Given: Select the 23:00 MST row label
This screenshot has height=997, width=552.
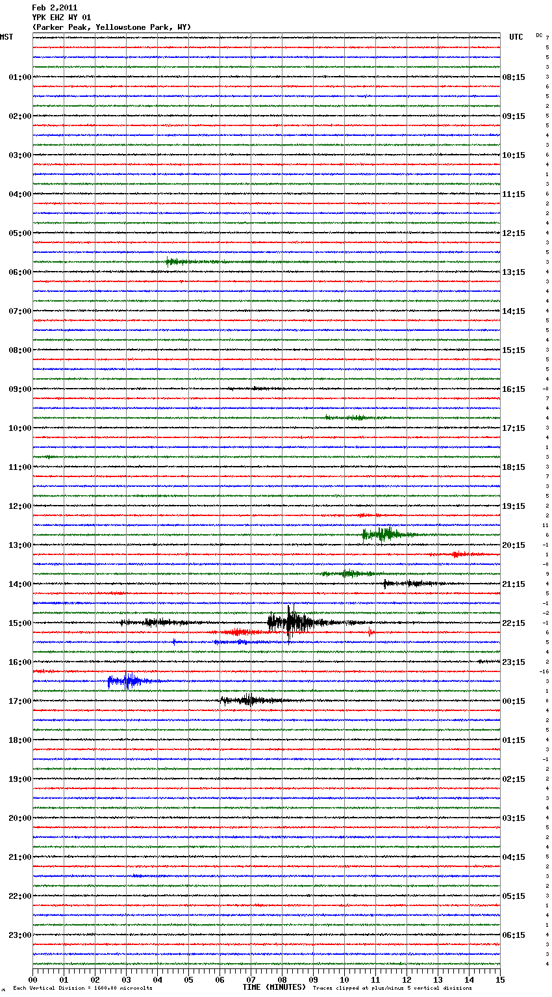Looking at the screenshot, I should tap(20, 935).
